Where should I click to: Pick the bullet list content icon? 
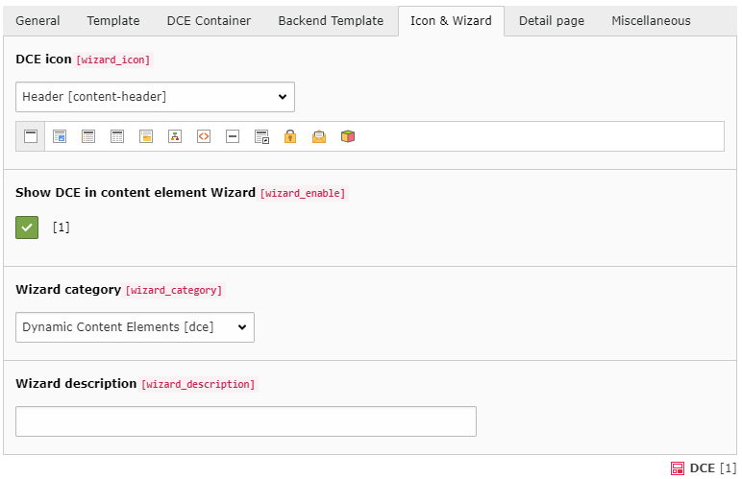point(88,136)
